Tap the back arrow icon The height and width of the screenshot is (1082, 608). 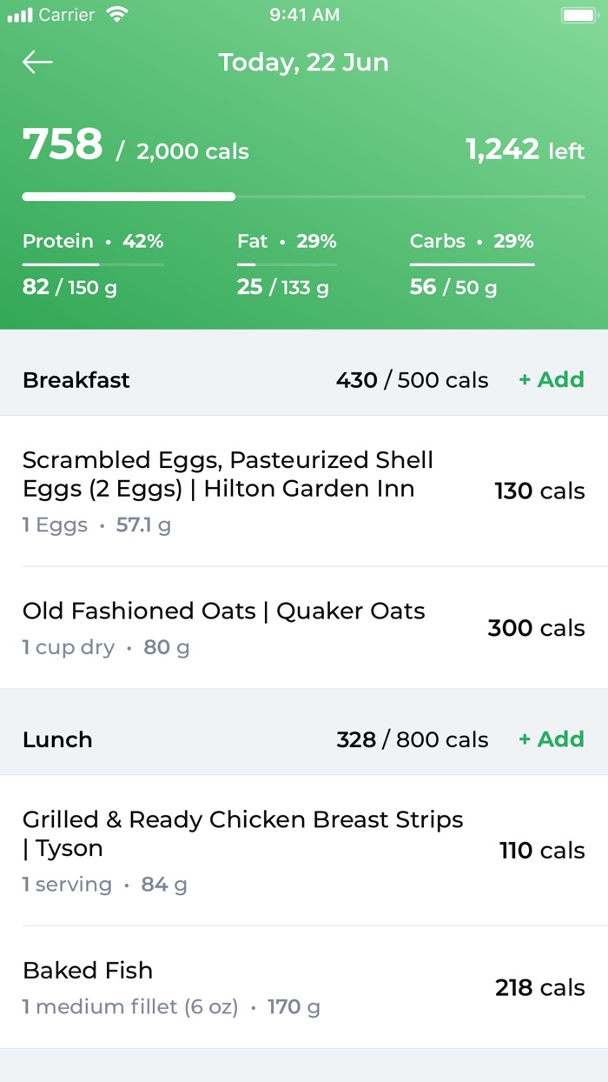click(x=37, y=63)
